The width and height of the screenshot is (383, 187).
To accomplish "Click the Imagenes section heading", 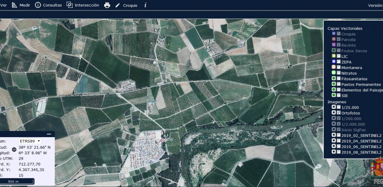I will pos(337,102).
